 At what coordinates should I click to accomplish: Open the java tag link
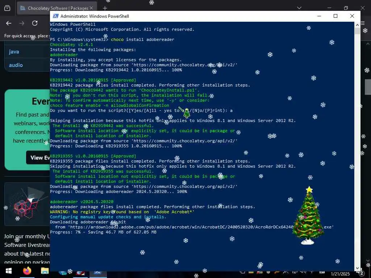[14, 52]
